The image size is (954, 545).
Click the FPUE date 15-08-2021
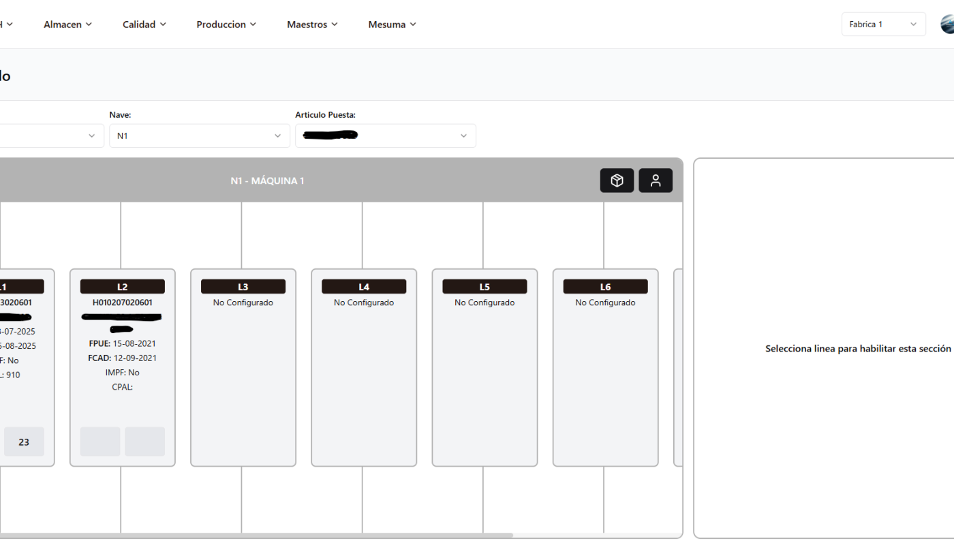(x=135, y=343)
